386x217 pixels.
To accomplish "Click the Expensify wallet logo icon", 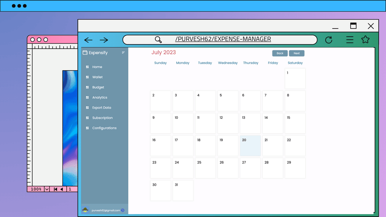I will pyautogui.click(x=85, y=52).
